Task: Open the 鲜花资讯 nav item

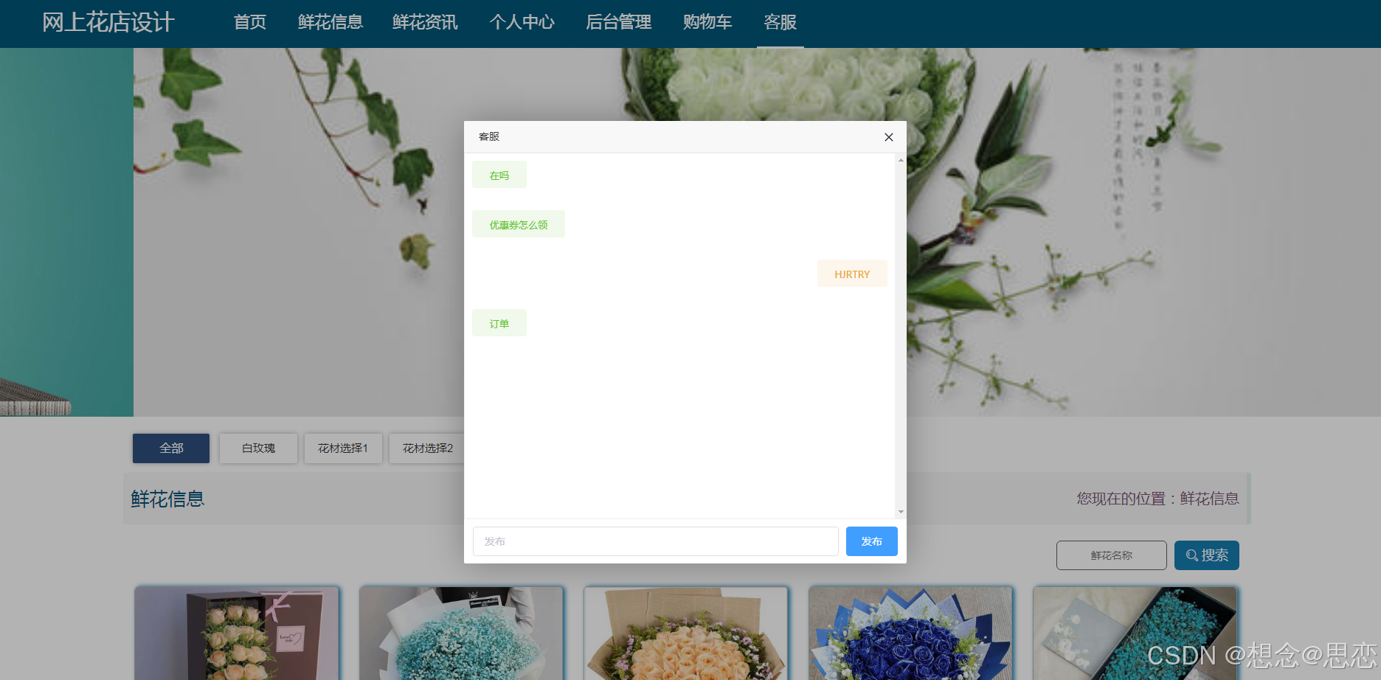Action: [425, 22]
